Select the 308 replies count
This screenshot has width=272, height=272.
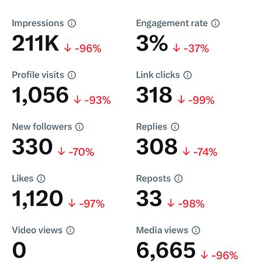pos(157,147)
